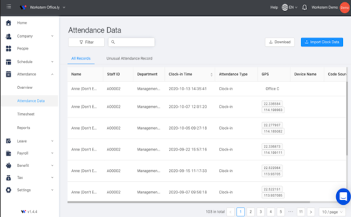
Task: Go to page 2
Action: 250,212
